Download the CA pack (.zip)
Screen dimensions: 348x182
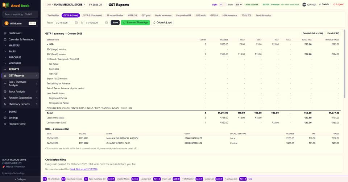click(x=162, y=22)
